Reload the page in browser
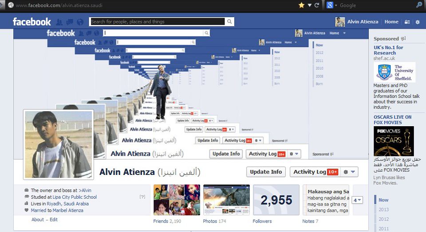The height and width of the screenshot is (232, 426). [317, 5]
